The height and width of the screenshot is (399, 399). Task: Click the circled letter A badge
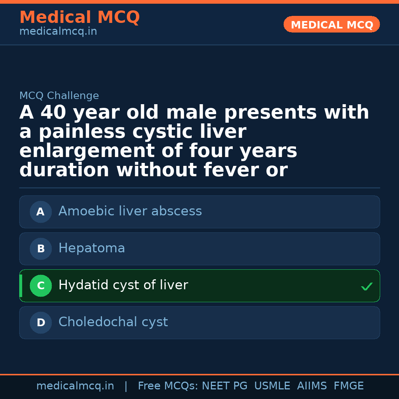pos(41,212)
